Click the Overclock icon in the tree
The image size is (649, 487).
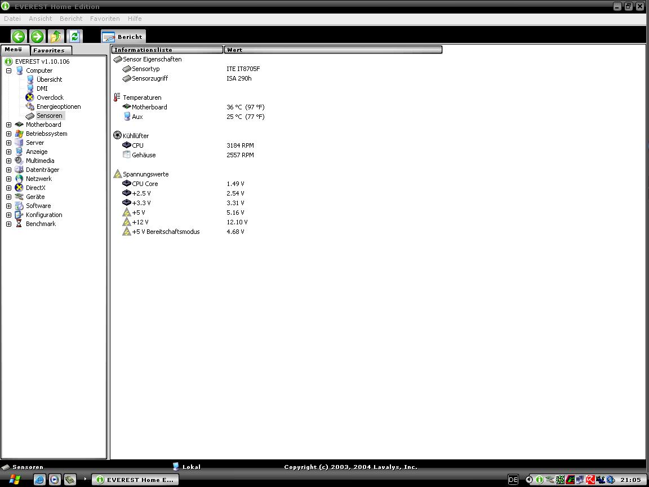click(30, 98)
